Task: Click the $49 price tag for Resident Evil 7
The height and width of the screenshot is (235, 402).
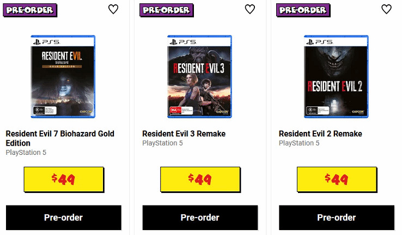Action: [63, 179]
